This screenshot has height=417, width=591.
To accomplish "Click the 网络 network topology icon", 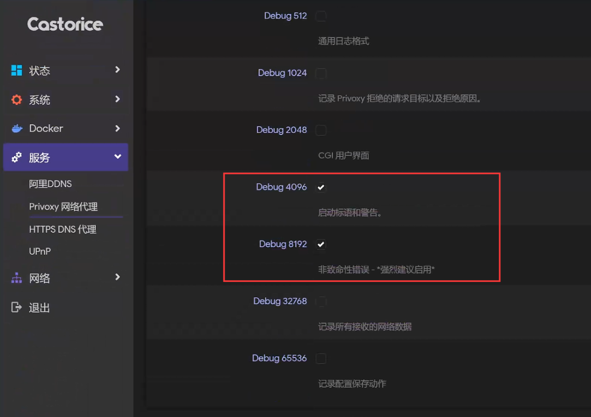I will tap(17, 278).
